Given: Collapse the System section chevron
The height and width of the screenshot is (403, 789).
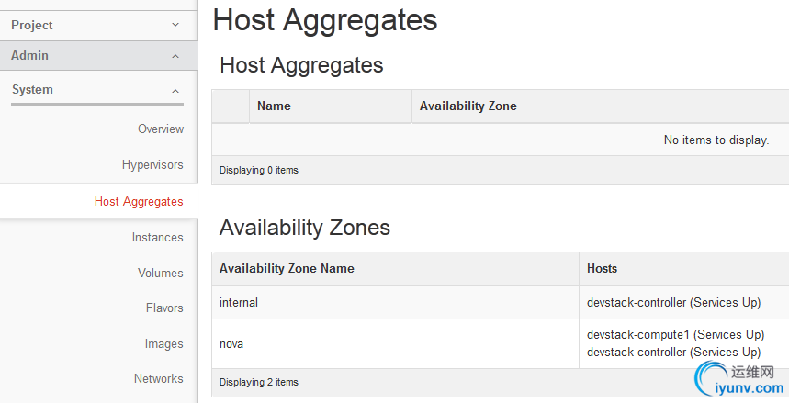Looking at the screenshot, I should [175, 90].
